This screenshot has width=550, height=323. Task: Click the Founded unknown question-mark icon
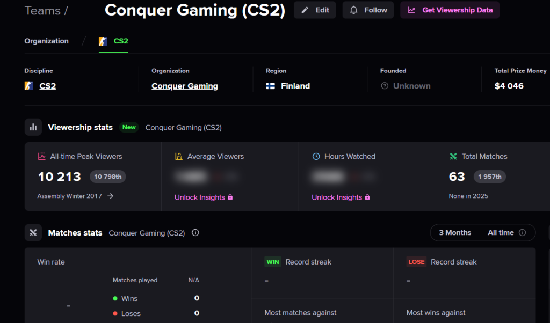(385, 86)
